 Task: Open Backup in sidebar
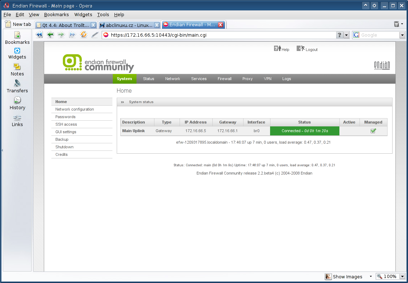tap(82, 139)
